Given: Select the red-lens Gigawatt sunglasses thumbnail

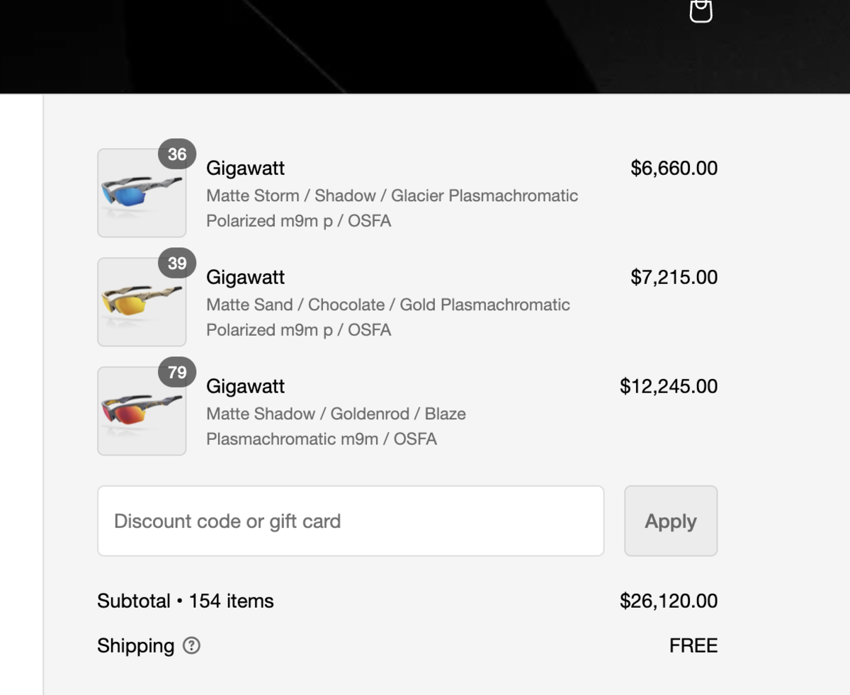Looking at the screenshot, I should [x=142, y=412].
